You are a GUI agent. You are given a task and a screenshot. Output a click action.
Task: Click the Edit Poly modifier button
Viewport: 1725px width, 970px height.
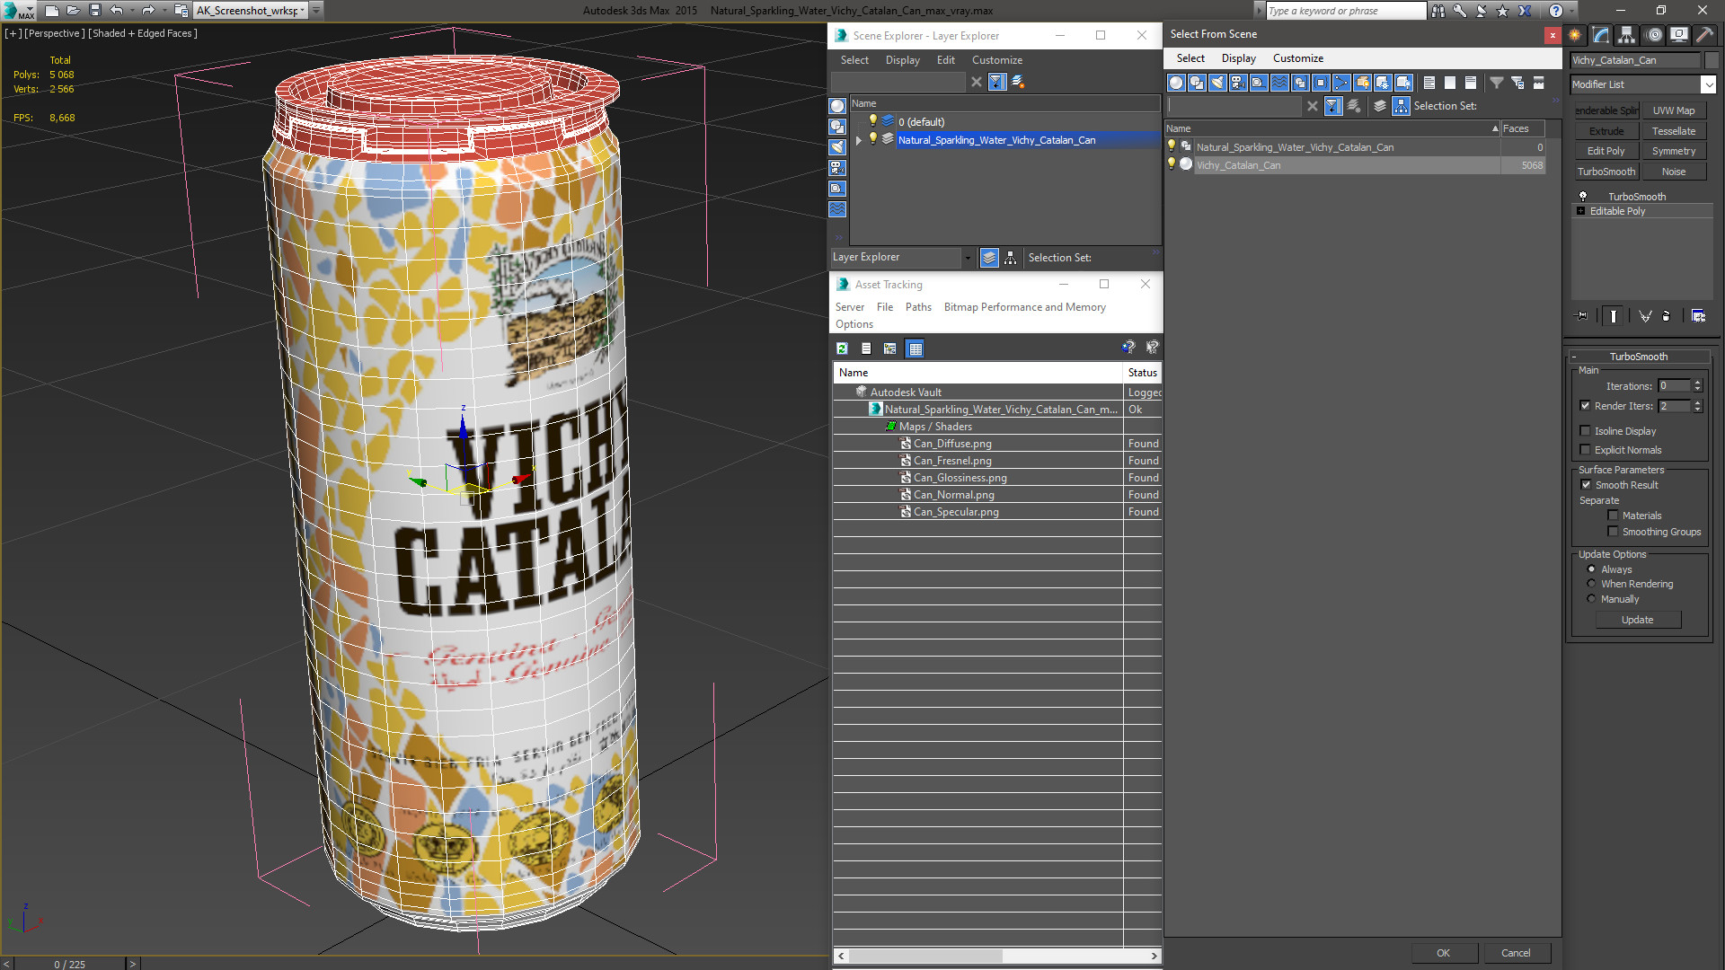[1606, 151]
